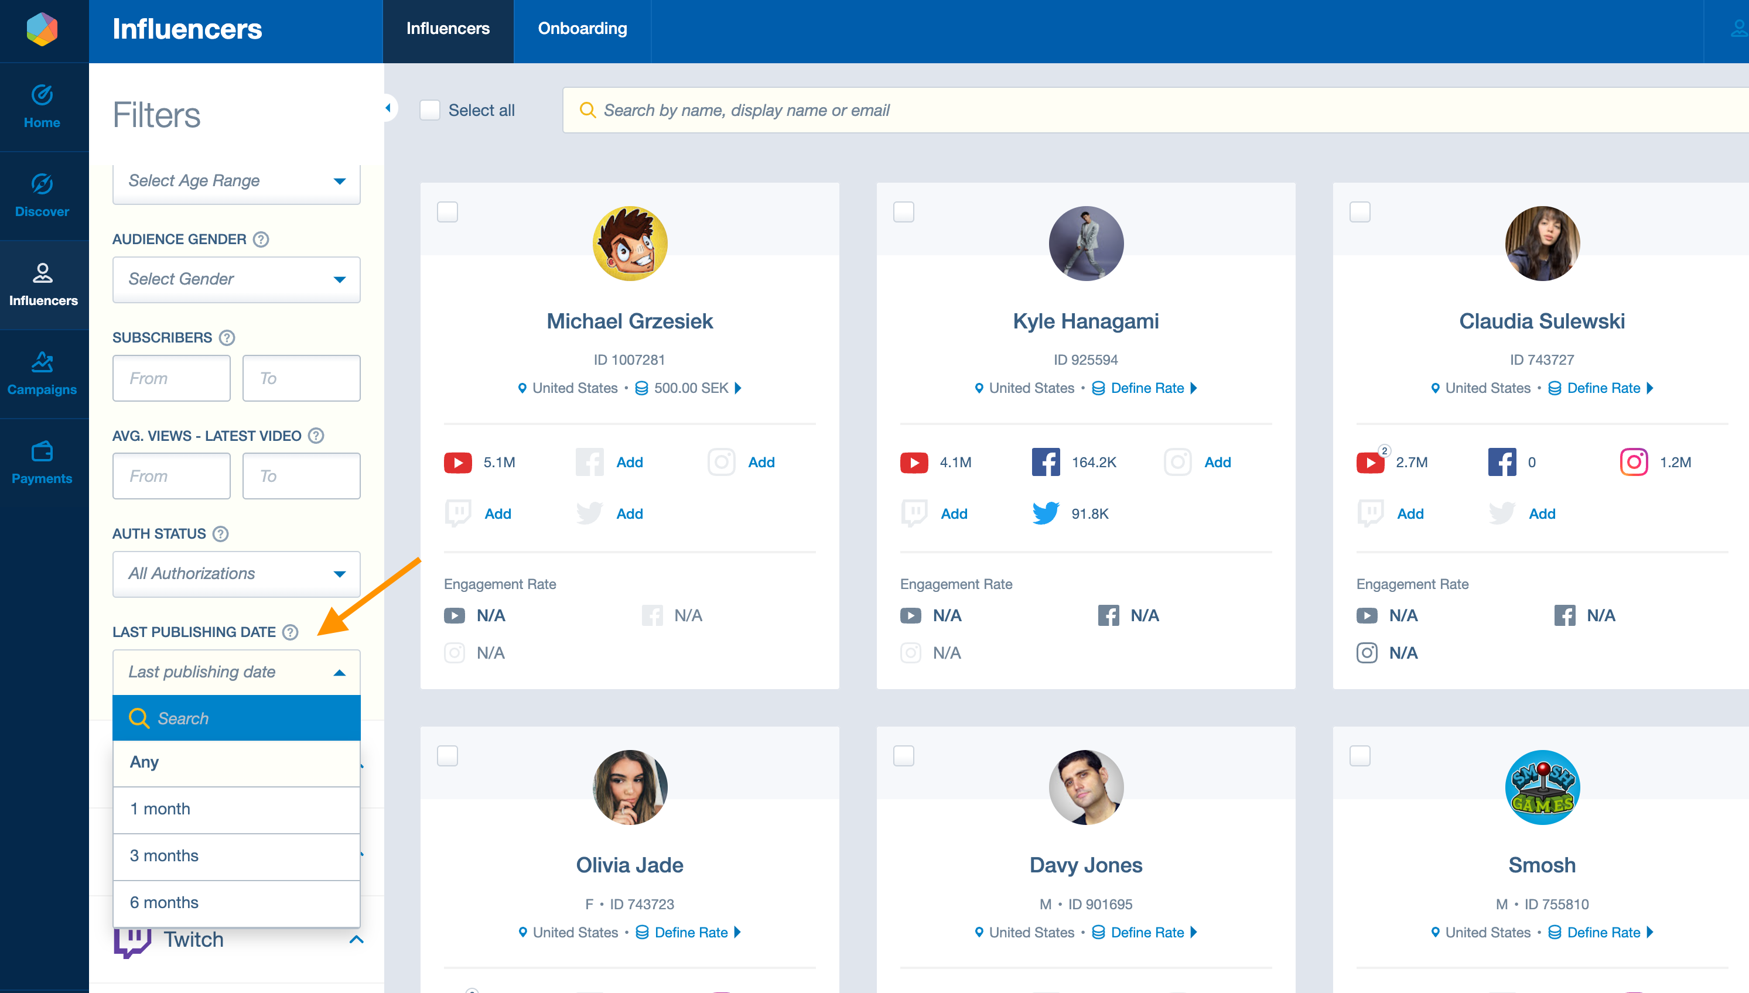The image size is (1749, 993).
Task: Click the Audience Gender help icon
Action: 261,239
